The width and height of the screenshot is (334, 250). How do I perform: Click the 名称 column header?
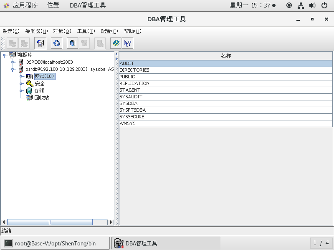[226, 55]
